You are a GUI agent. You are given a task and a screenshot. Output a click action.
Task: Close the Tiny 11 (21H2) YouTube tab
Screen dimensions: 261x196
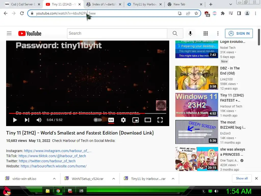[80, 4]
